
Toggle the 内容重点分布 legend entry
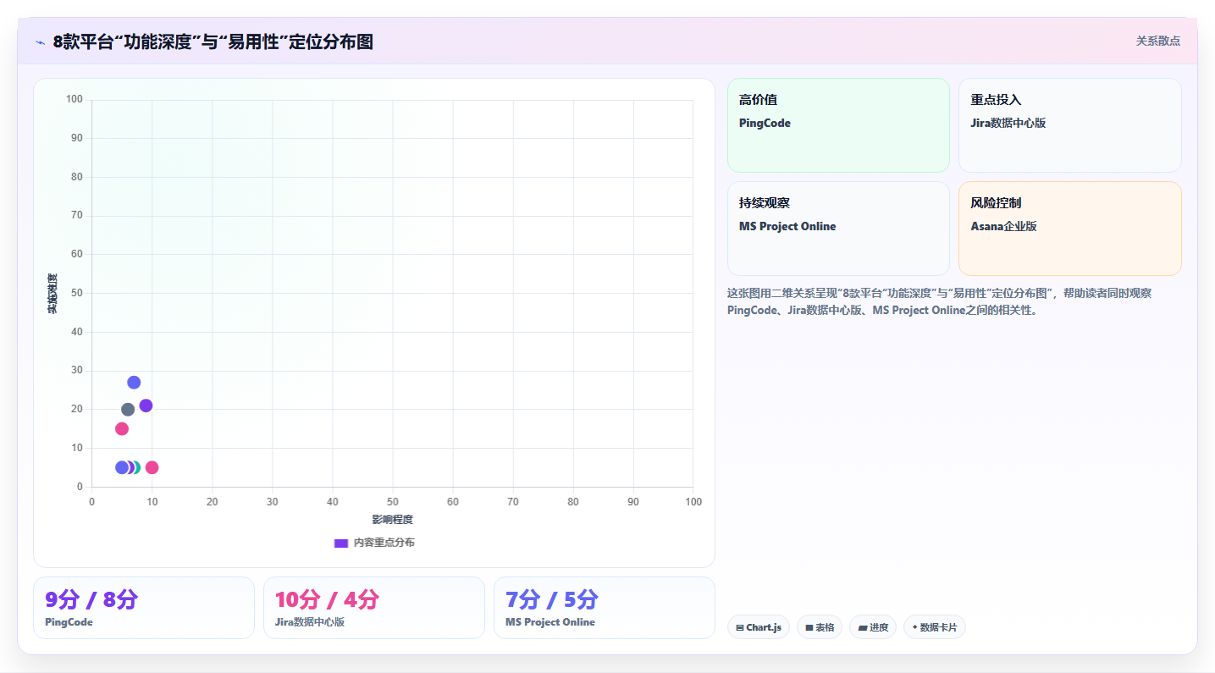point(374,543)
